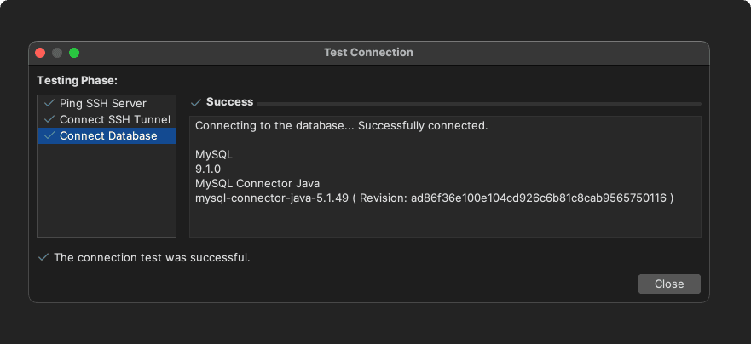Screen dimensions: 751x344
Task: Click the checkmark icon beside Connect SSH Tunnel
Action: (x=49, y=119)
